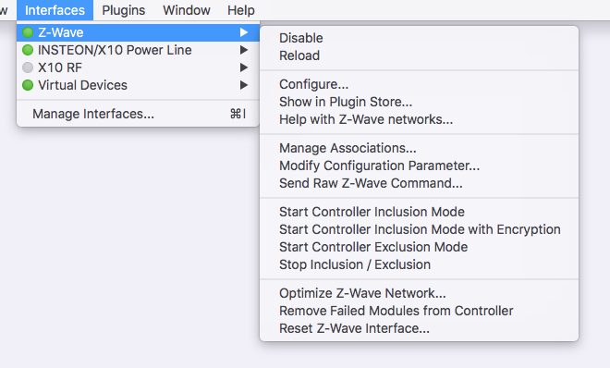Select INSTEON/X10 Power Line entry
Image resolution: width=610 pixels, height=368 pixels.
138,50
